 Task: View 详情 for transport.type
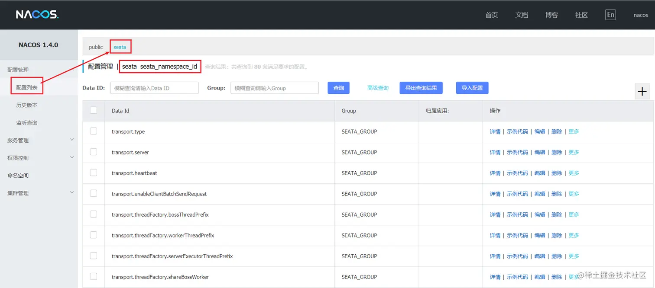[x=495, y=131]
